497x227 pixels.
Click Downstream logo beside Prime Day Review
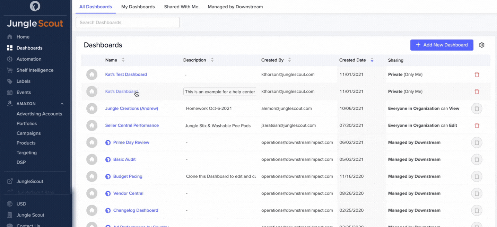pyautogui.click(x=108, y=142)
